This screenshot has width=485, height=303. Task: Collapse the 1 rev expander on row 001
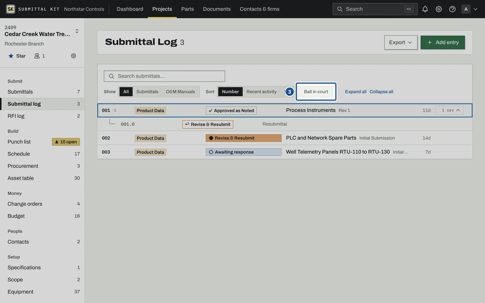(449, 110)
